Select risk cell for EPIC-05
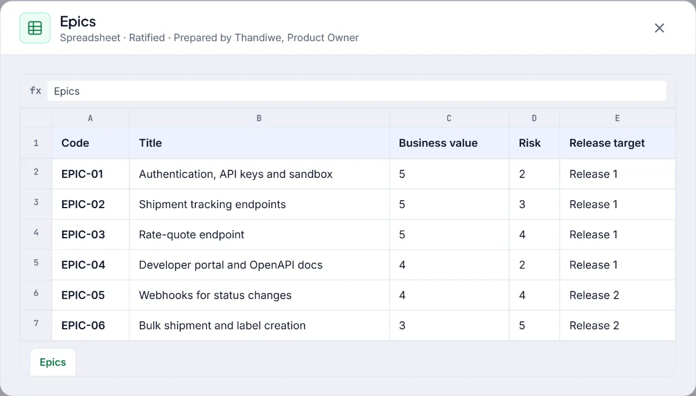 pos(534,295)
